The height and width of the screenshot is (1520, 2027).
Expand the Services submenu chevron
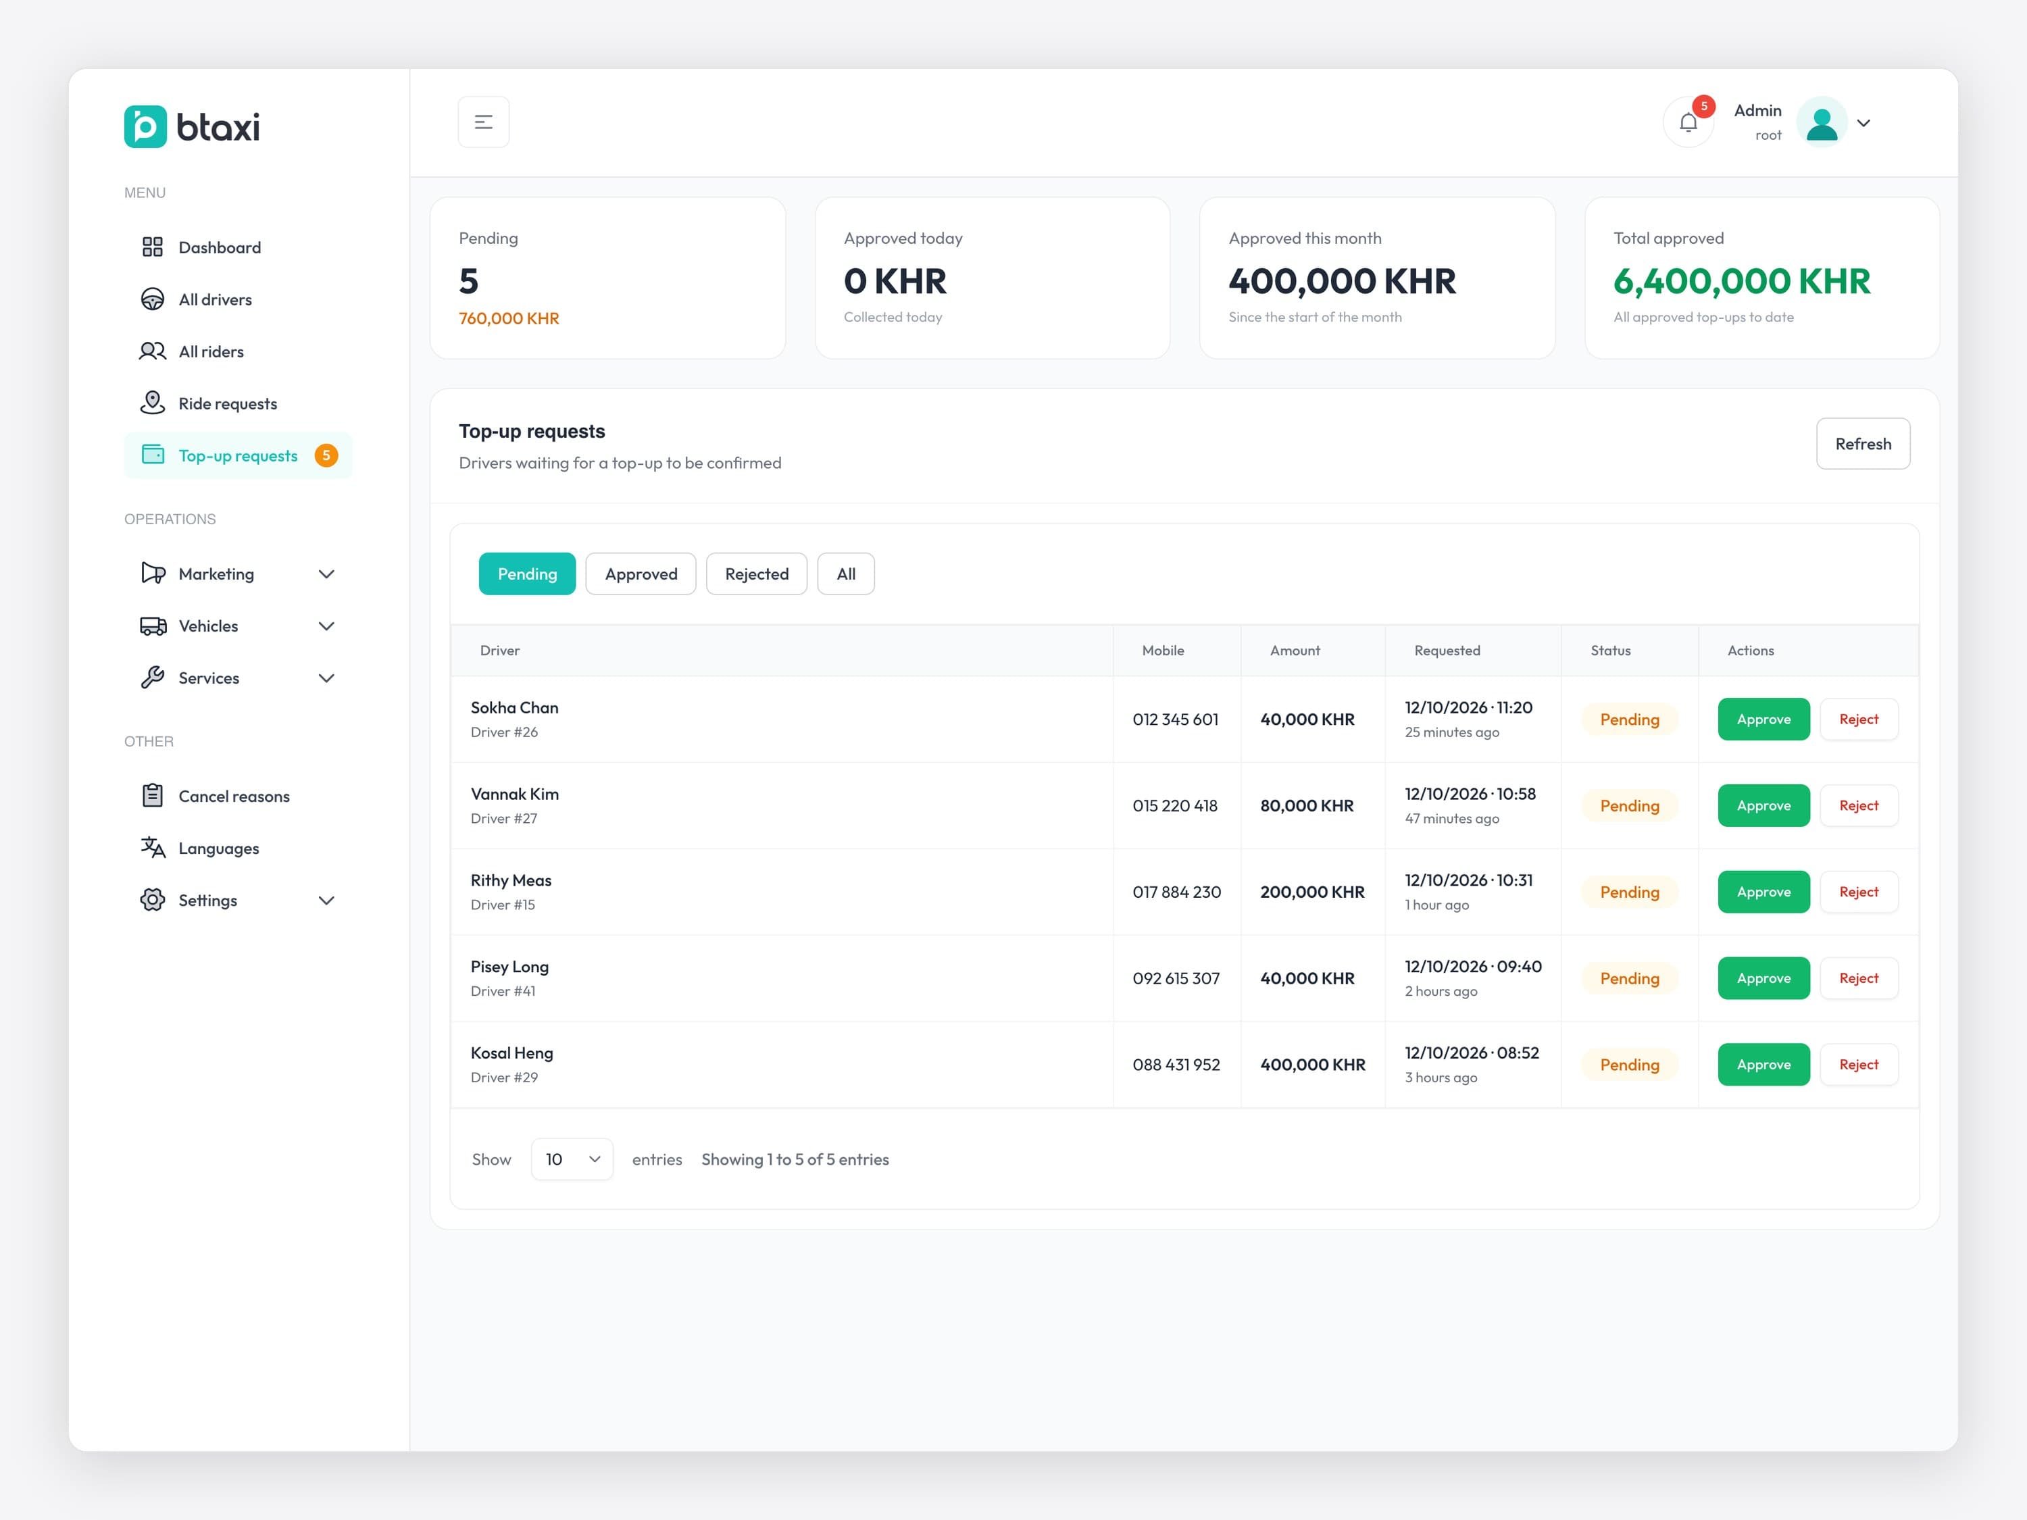(326, 678)
